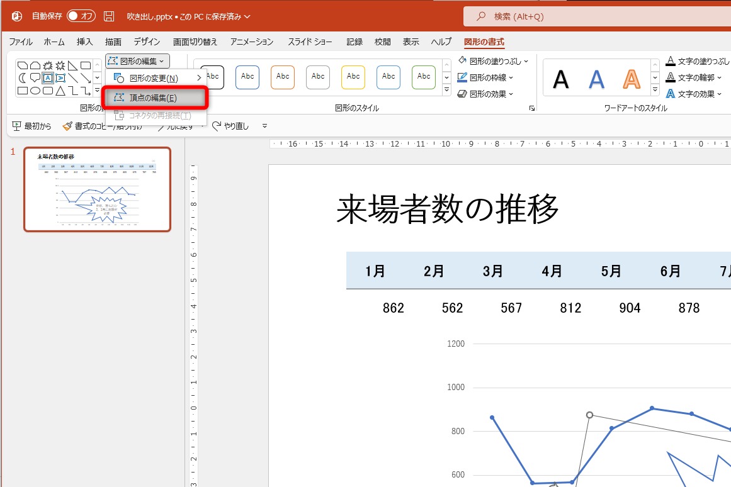Select the triangle shape tool
The image size is (731, 487).
pyautogui.click(x=60, y=91)
